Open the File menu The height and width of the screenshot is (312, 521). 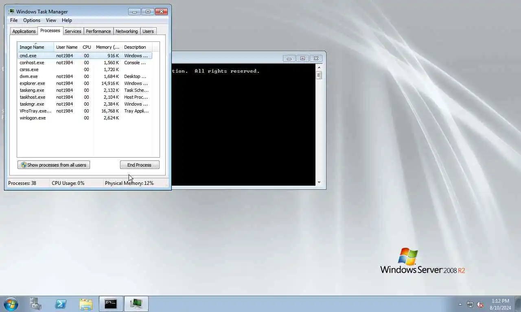[x=14, y=20]
